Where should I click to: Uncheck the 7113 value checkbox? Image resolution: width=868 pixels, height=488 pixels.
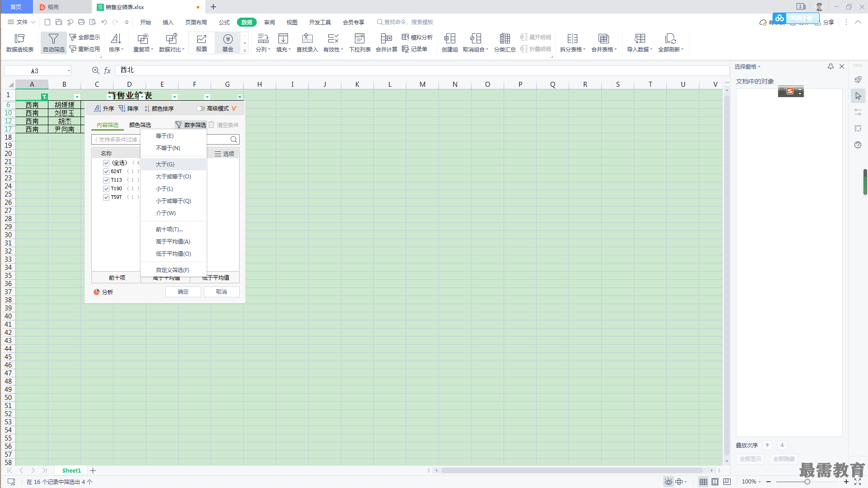click(x=106, y=180)
